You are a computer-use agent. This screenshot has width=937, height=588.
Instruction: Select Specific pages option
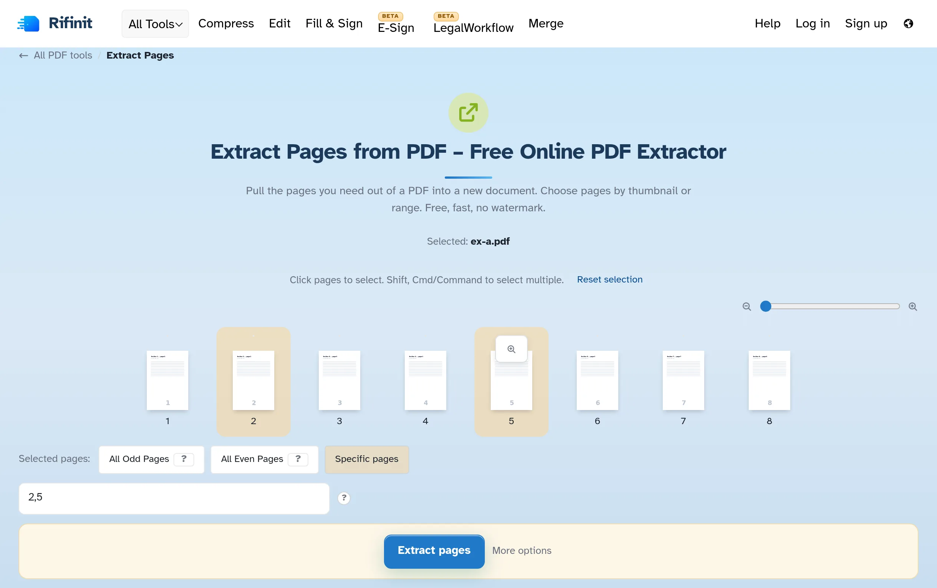pos(367,459)
